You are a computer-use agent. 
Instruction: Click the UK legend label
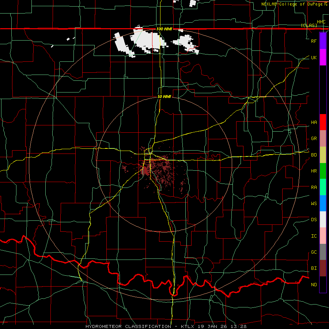(x=314, y=57)
